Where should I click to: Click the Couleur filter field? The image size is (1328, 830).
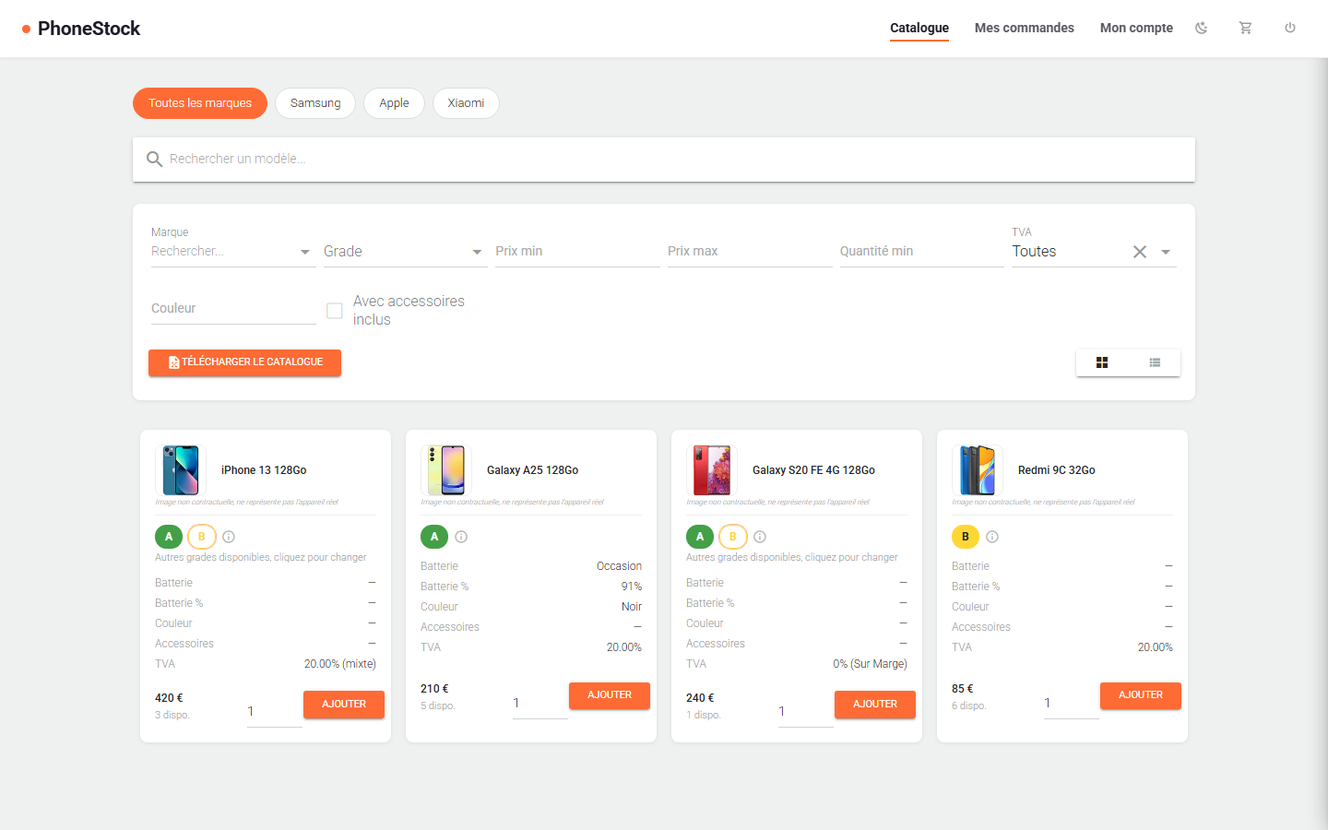click(x=233, y=309)
